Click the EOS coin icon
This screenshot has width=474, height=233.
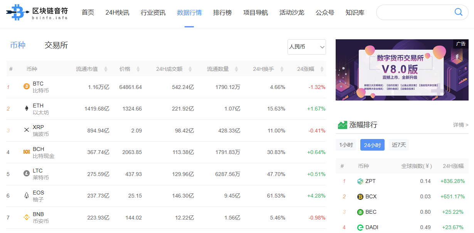[x=27, y=196]
